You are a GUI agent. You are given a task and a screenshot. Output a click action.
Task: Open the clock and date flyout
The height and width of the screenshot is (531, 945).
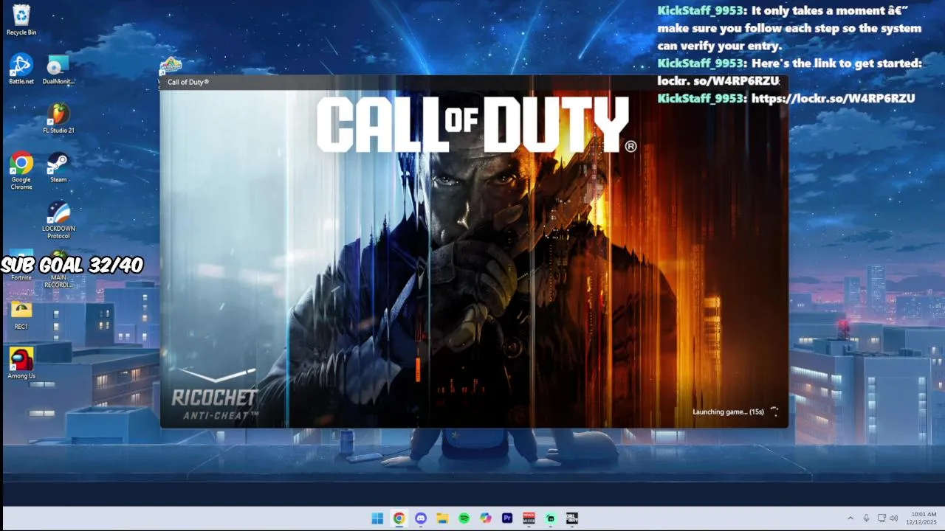pyautogui.click(x=921, y=518)
